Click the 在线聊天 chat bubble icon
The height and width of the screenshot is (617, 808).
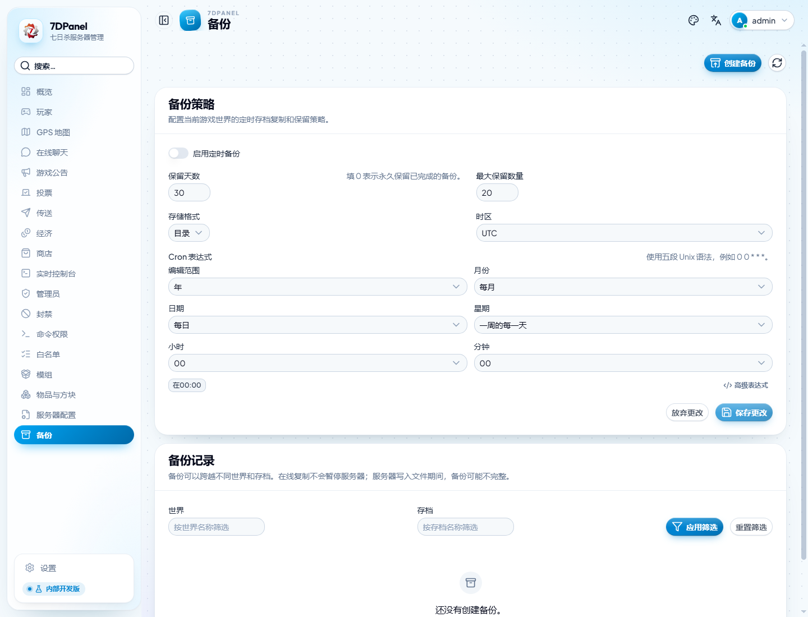pyautogui.click(x=26, y=152)
